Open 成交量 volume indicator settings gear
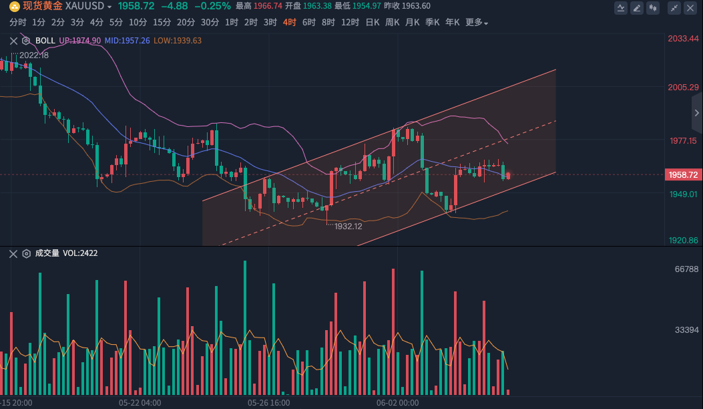 (x=27, y=253)
